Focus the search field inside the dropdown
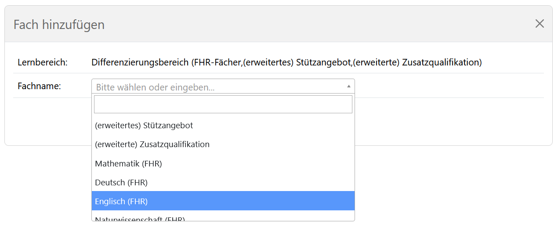This screenshot has width=558, height=231. pos(223,105)
